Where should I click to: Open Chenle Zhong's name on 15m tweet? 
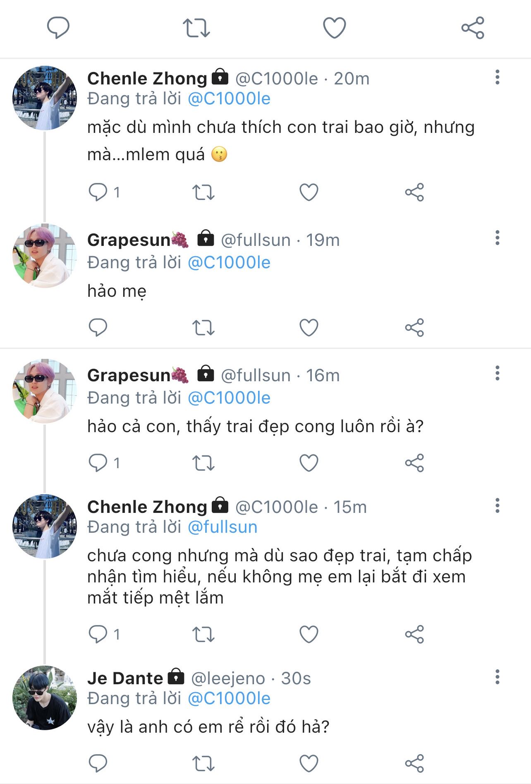click(147, 507)
